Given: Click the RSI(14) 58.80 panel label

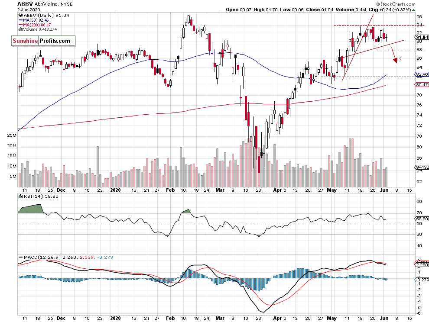Looking at the screenshot, I should click(41, 196).
